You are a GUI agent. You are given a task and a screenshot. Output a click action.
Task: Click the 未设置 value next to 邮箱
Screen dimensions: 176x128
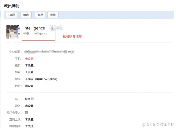pyautogui.click(x=29, y=72)
